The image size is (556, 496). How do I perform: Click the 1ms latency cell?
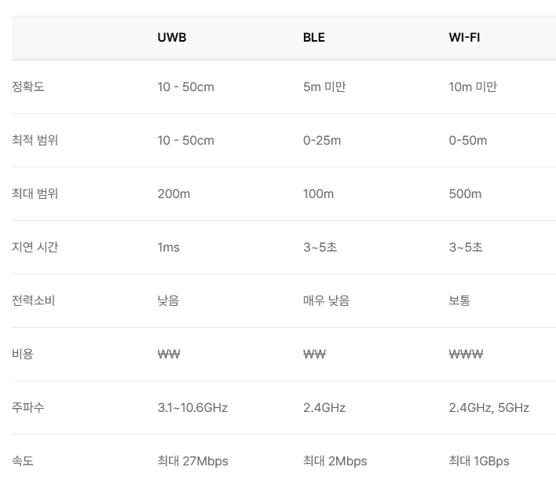pos(168,247)
